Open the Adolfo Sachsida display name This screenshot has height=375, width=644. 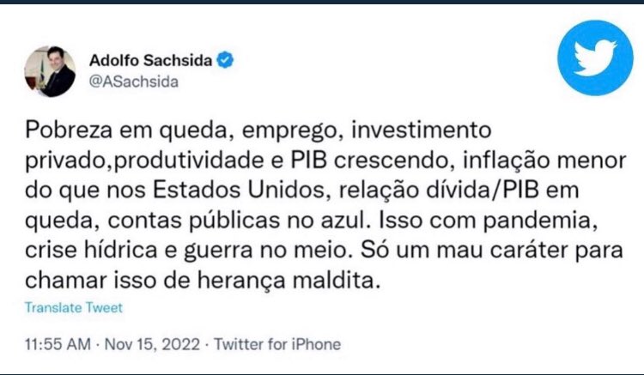point(151,61)
